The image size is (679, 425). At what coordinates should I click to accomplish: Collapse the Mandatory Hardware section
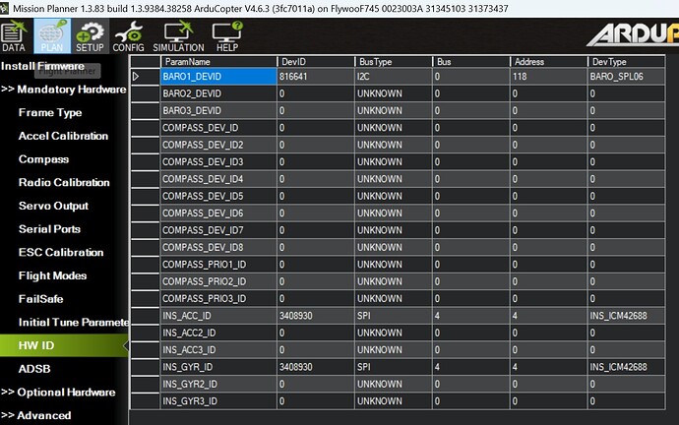63,90
